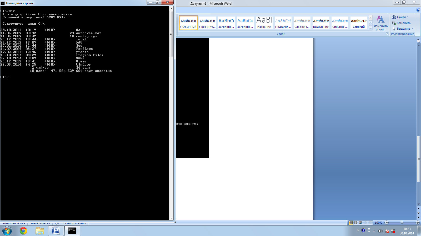Switch to Outline view
Image resolution: width=421 pixels, height=236 pixels.
tap(365, 223)
